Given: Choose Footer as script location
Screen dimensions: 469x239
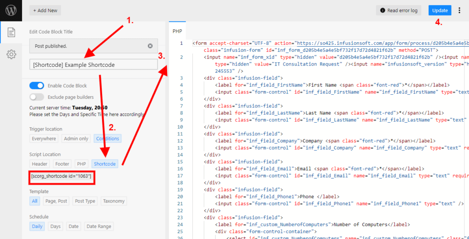Looking at the screenshot, I should coord(62,164).
